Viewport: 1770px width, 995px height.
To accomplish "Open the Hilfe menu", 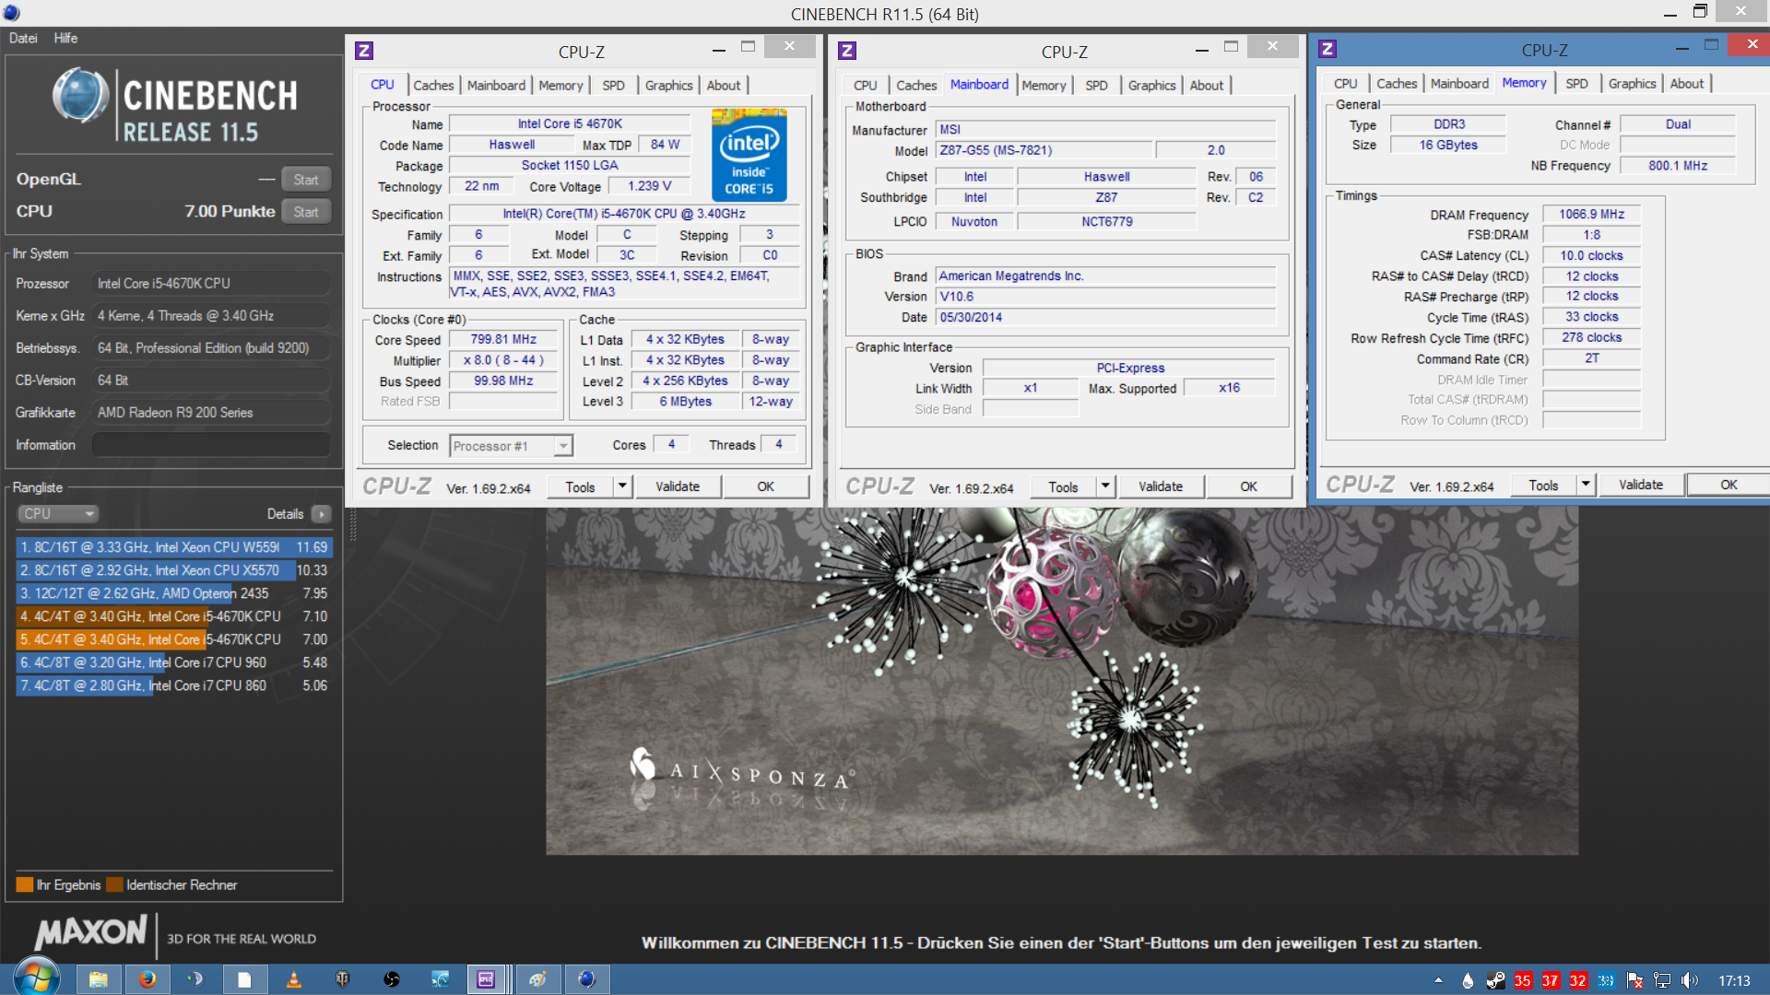I will coord(65,38).
